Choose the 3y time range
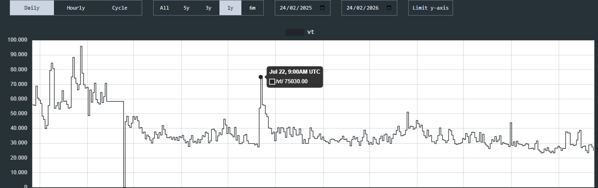Viewport: 598px width, 188px height. [x=208, y=8]
